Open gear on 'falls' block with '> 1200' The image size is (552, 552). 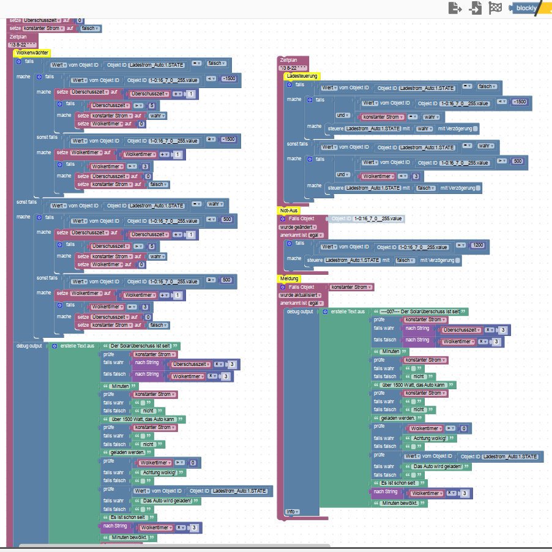coord(289,244)
